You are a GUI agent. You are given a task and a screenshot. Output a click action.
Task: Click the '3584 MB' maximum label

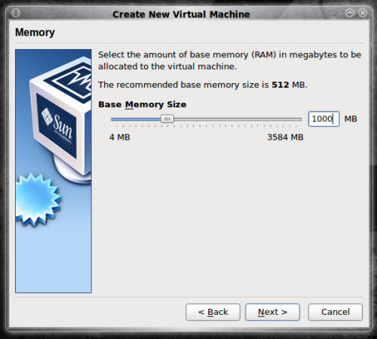(285, 137)
